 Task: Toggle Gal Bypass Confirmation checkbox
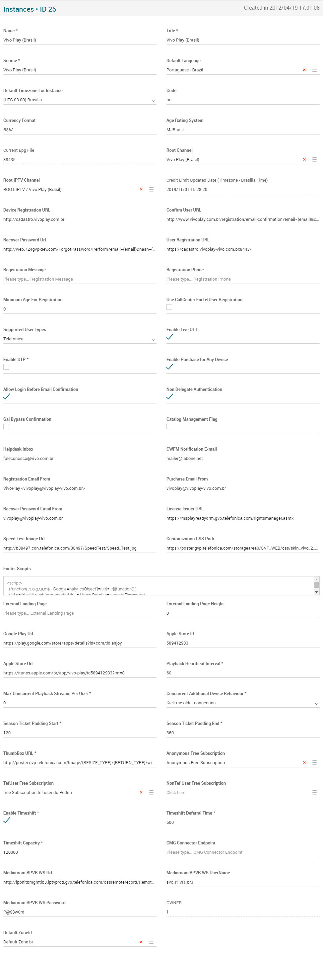[6, 426]
